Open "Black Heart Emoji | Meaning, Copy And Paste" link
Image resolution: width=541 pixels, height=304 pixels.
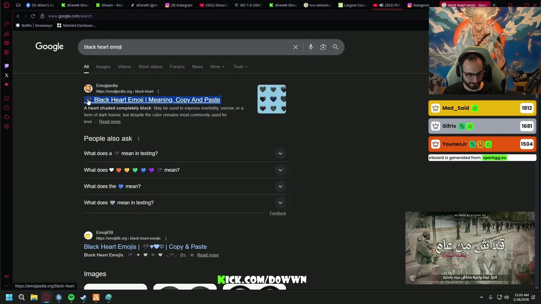tap(152, 100)
